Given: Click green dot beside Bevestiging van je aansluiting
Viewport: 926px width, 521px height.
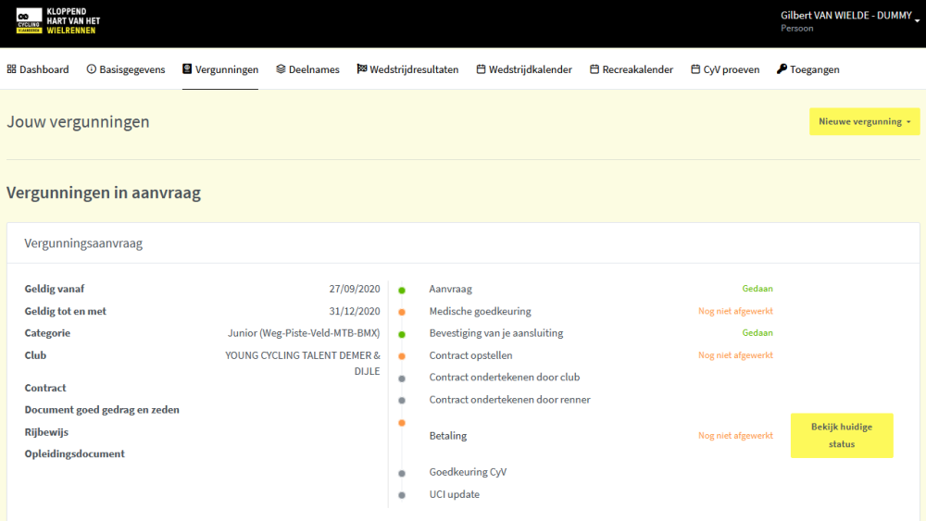Looking at the screenshot, I should click(x=402, y=335).
